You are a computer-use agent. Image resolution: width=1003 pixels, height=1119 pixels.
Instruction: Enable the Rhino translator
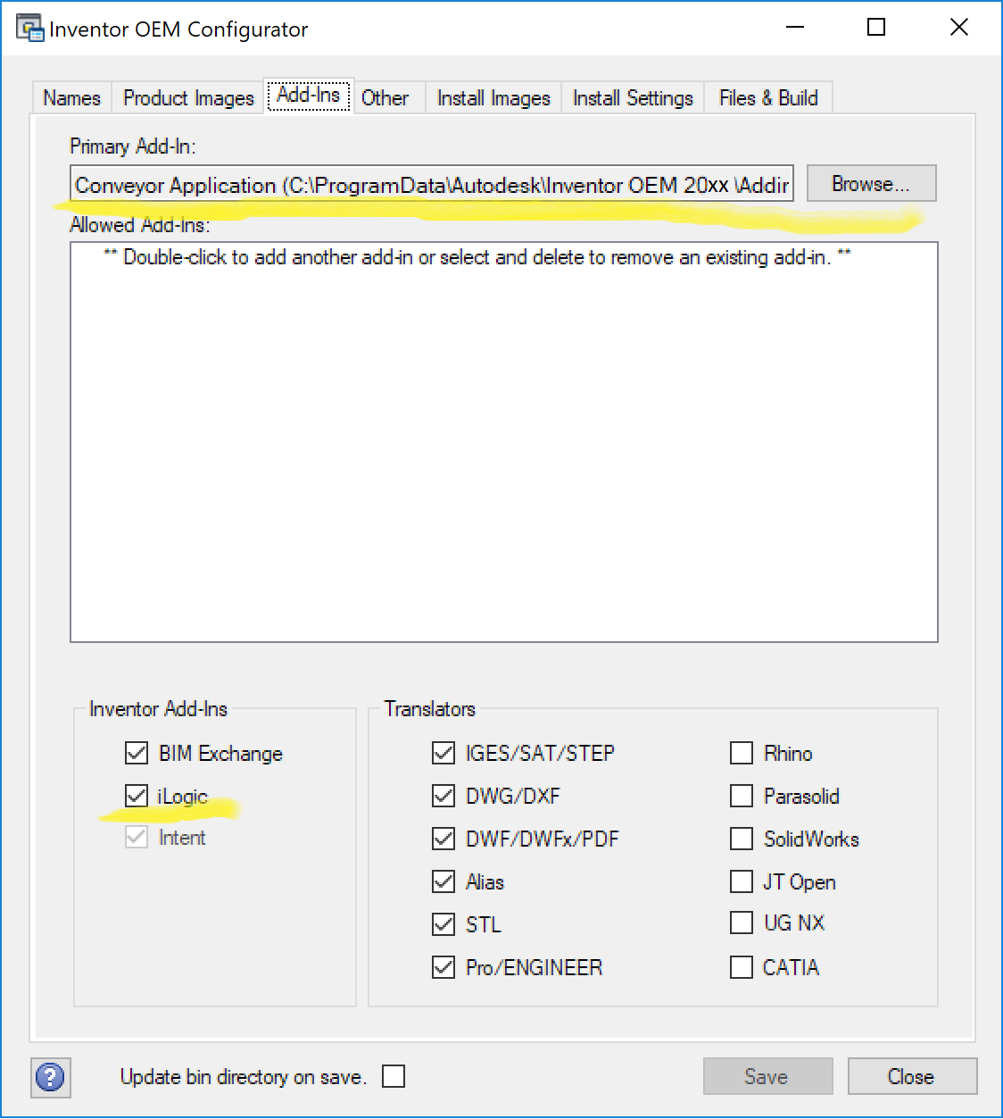pos(742,753)
